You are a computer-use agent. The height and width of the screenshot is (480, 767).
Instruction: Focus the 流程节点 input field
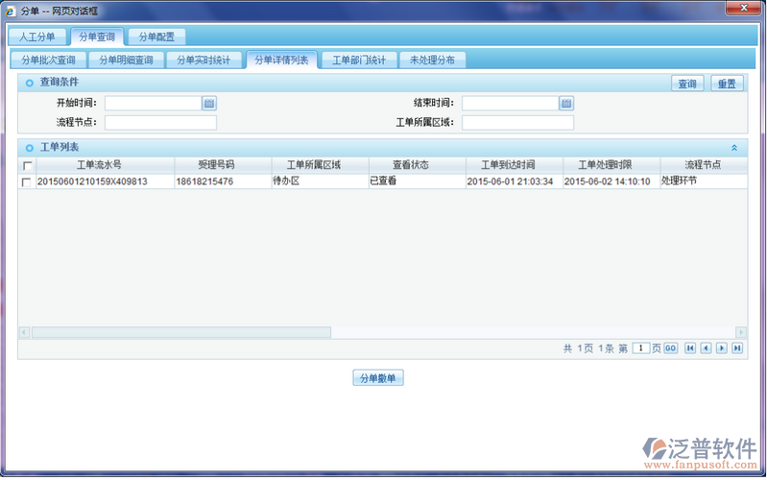pos(160,123)
